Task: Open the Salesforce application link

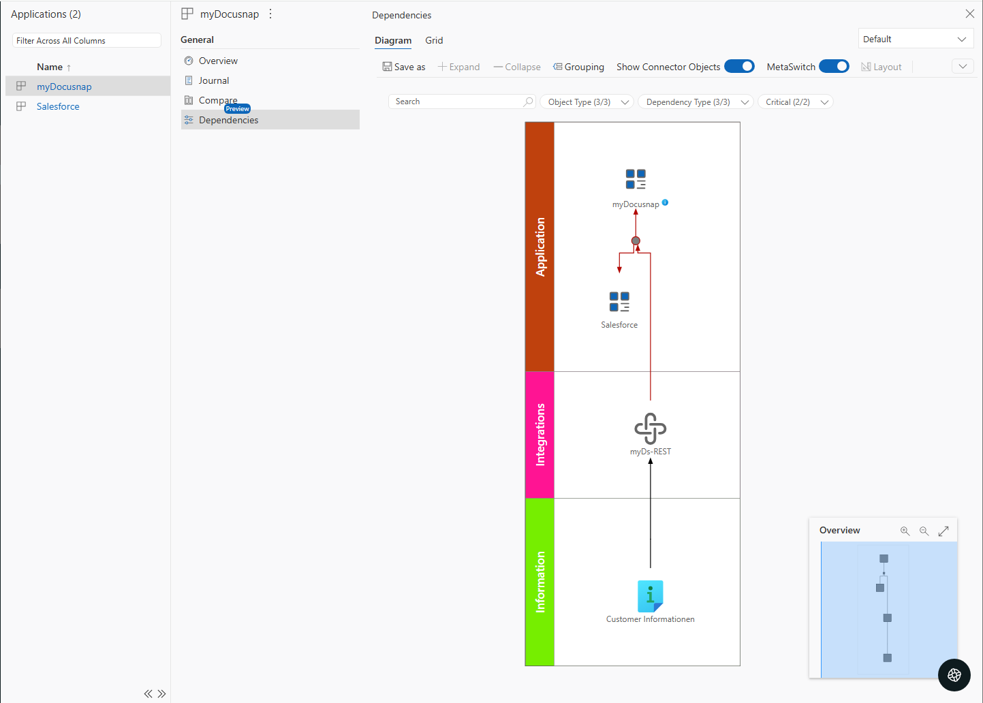Action: click(58, 106)
